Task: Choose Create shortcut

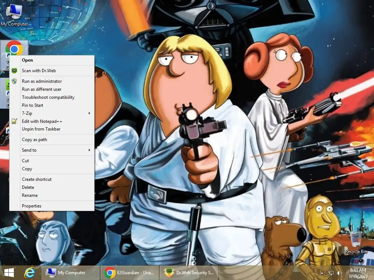Action: 52,179
